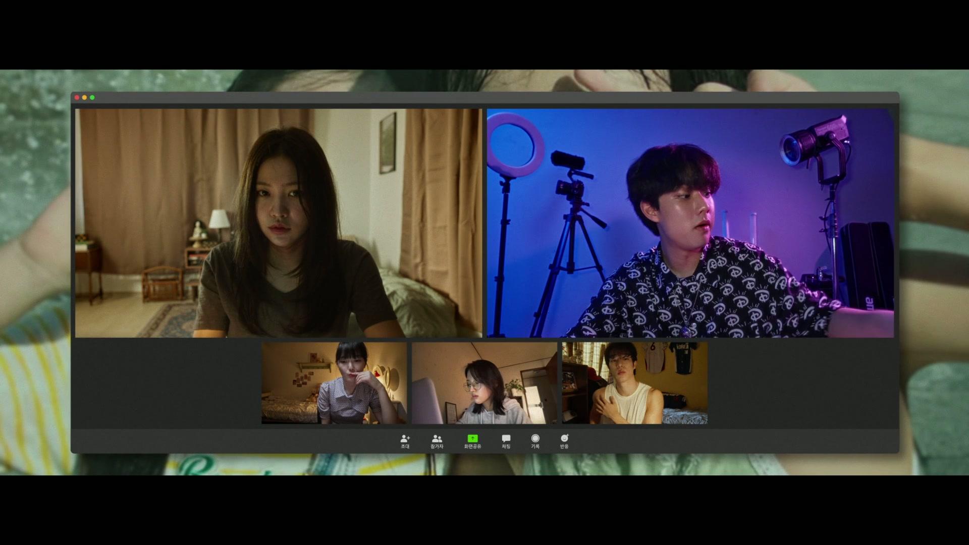The width and height of the screenshot is (969, 545).
Task: Click the 참가자 label in the toolbar
Action: pos(437,447)
